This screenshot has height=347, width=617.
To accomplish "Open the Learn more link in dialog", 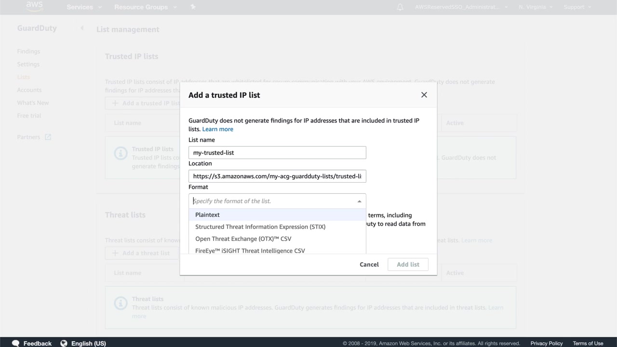I will pos(218,129).
